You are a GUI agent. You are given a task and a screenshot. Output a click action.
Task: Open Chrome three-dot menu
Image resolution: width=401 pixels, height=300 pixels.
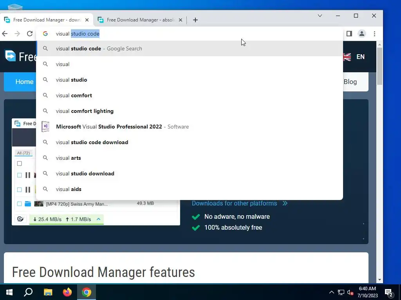coord(374,34)
